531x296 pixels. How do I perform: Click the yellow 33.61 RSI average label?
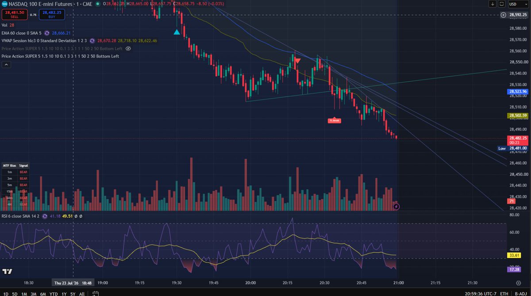515,256
